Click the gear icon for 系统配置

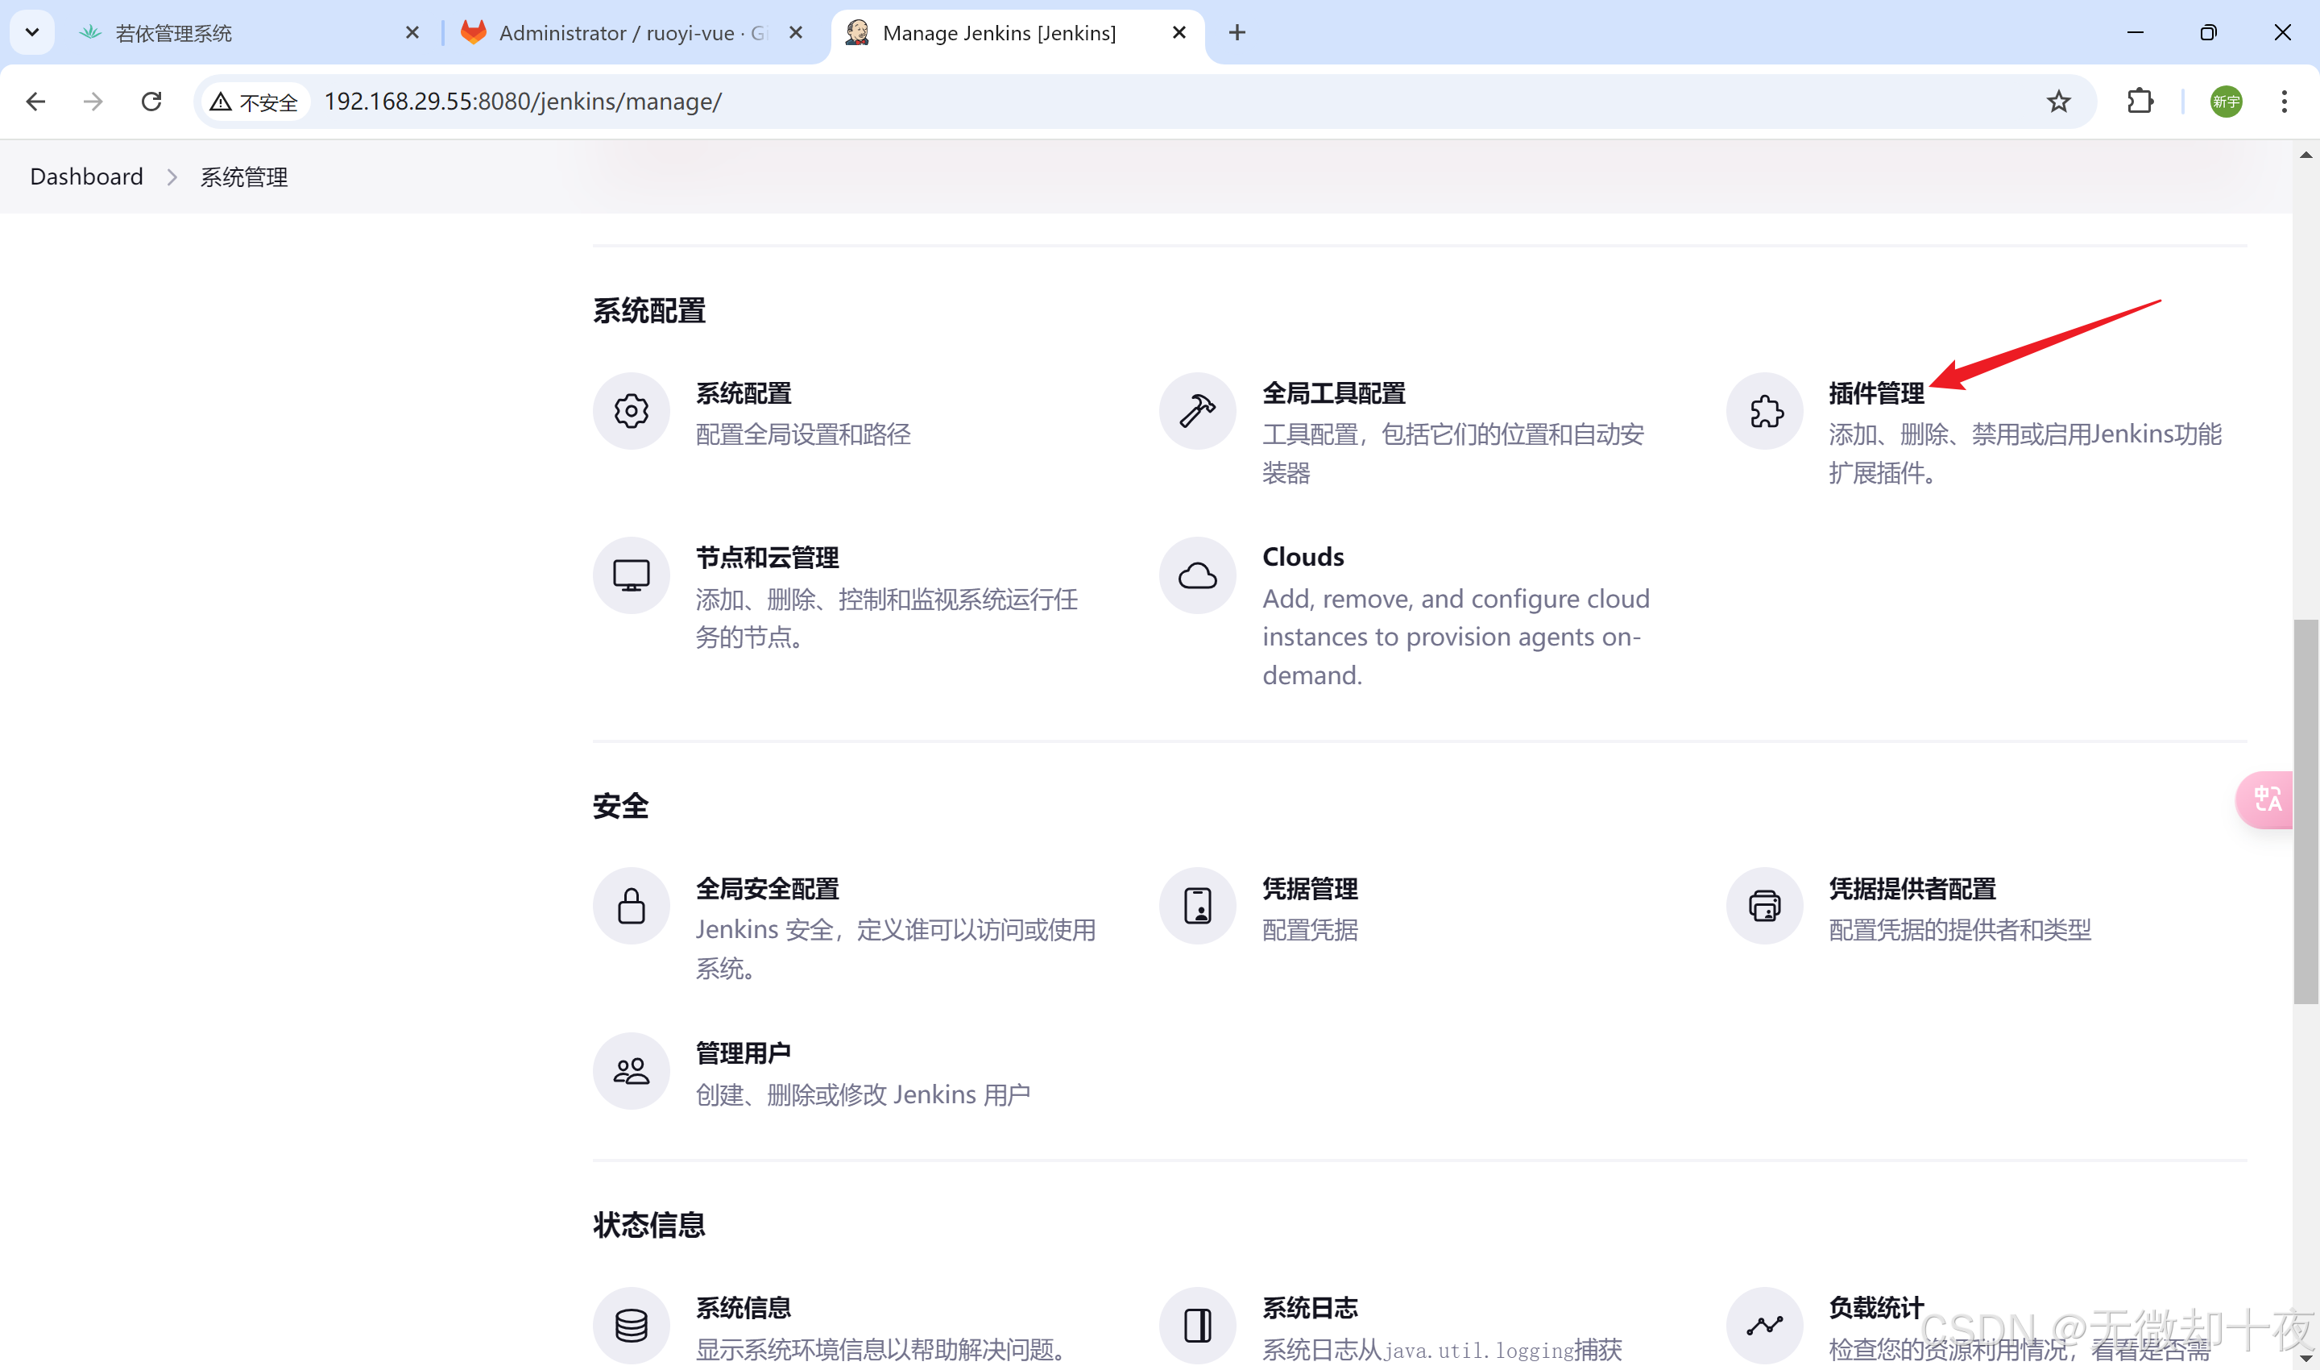(x=632, y=411)
